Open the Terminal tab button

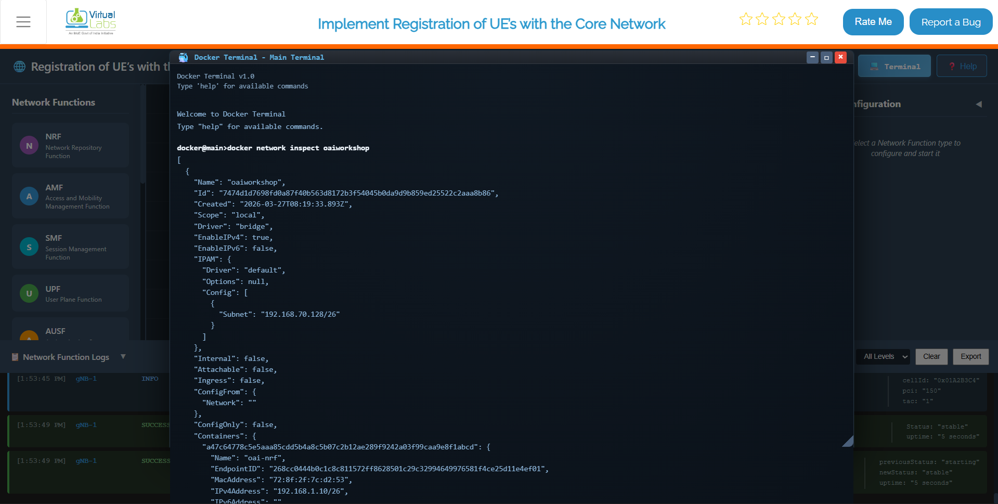pyautogui.click(x=895, y=66)
